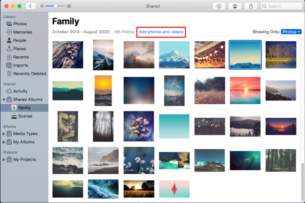Select the pink sunset over water photo
The height and width of the screenshot is (203, 305).
245,90
